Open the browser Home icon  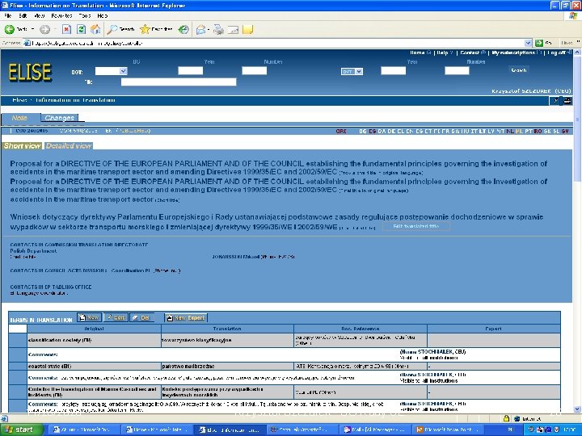[x=95, y=29]
